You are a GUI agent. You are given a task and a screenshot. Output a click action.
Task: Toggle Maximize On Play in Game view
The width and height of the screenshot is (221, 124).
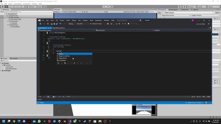[x=129, y=12]
